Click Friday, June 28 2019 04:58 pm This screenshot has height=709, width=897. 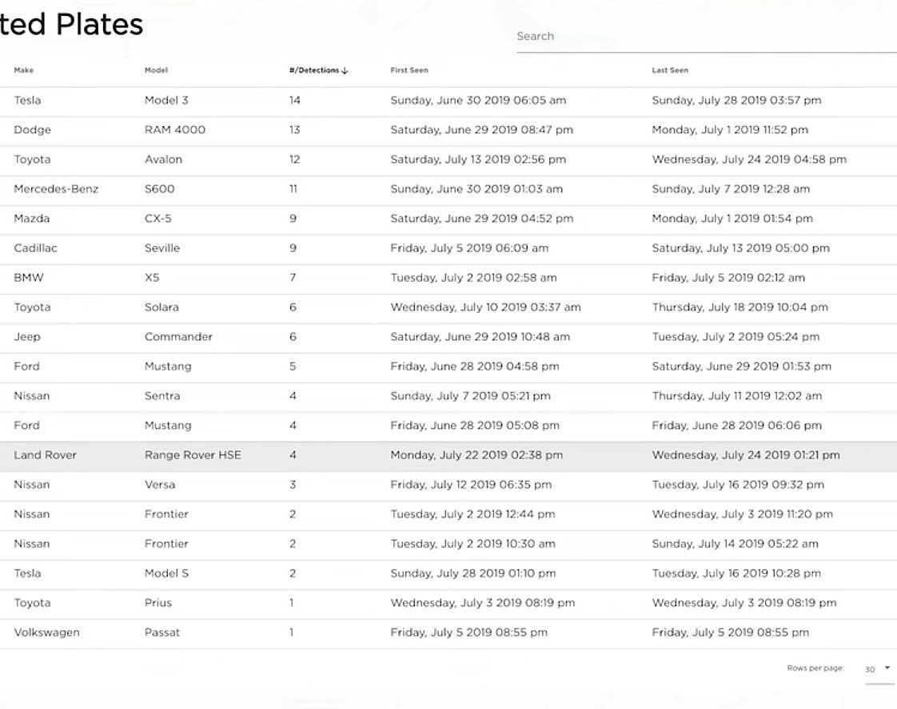coord(475,366)
